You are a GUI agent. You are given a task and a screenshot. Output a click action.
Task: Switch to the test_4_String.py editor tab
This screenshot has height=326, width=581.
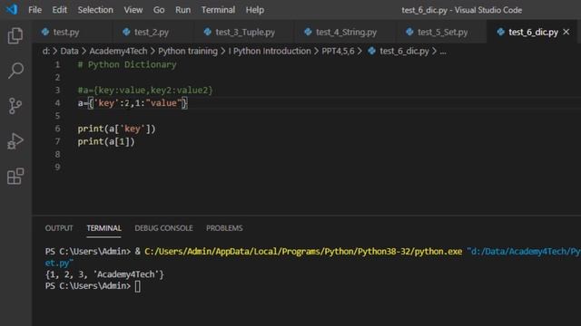tap(346, 33)
